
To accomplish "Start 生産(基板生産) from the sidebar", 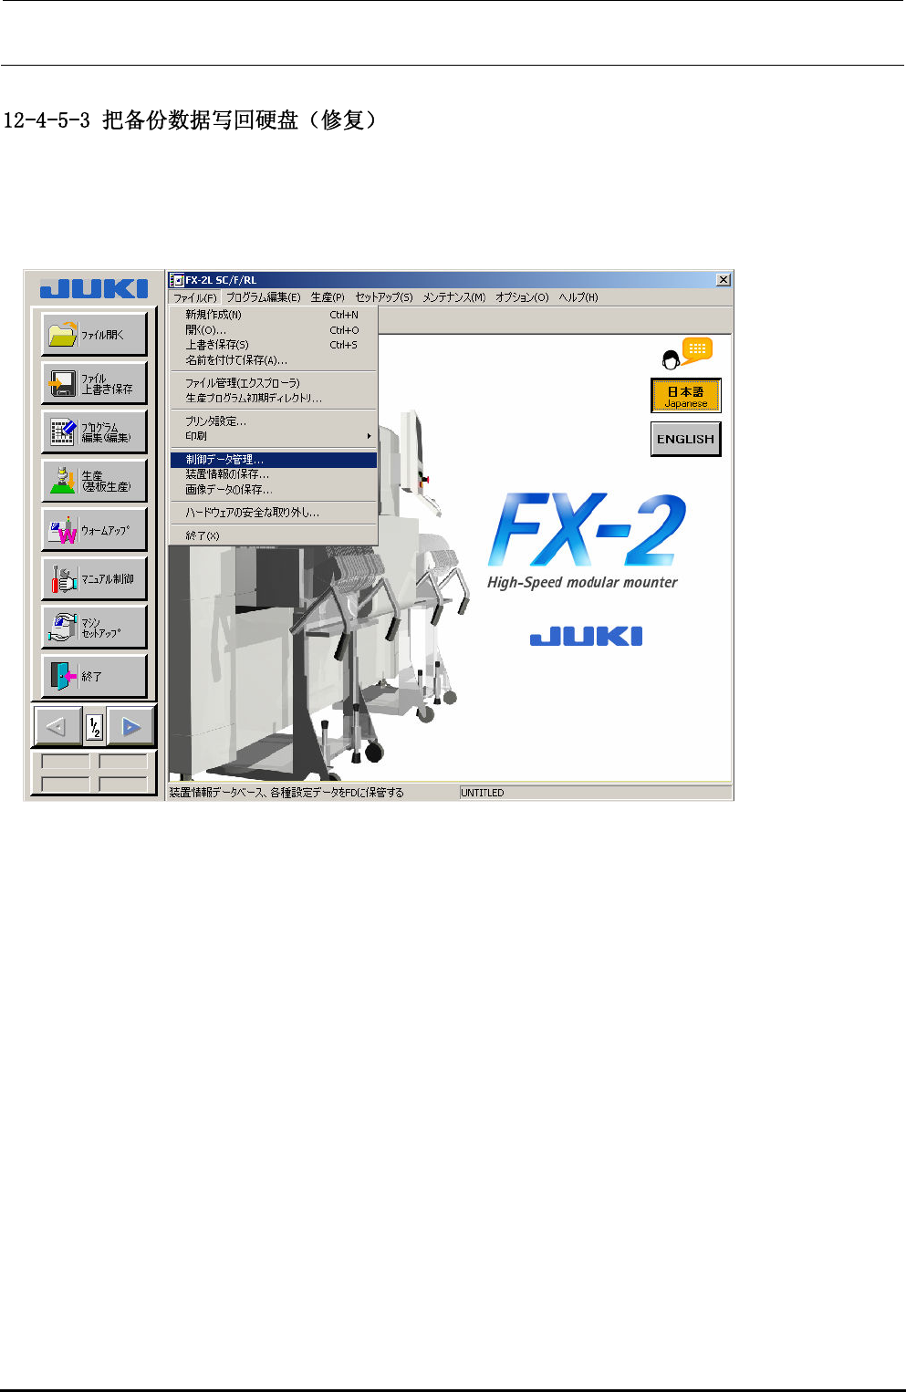I will 94,481.
